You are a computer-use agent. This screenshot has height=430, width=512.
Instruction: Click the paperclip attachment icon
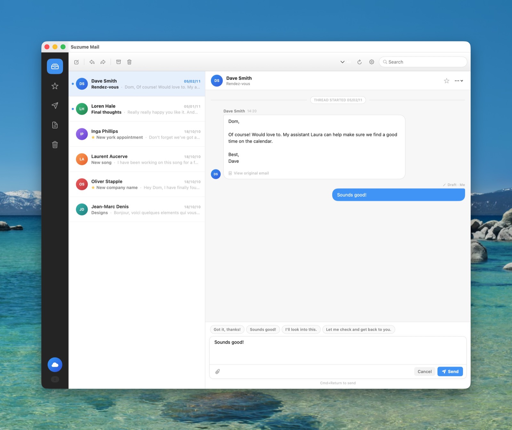point(218,372)
